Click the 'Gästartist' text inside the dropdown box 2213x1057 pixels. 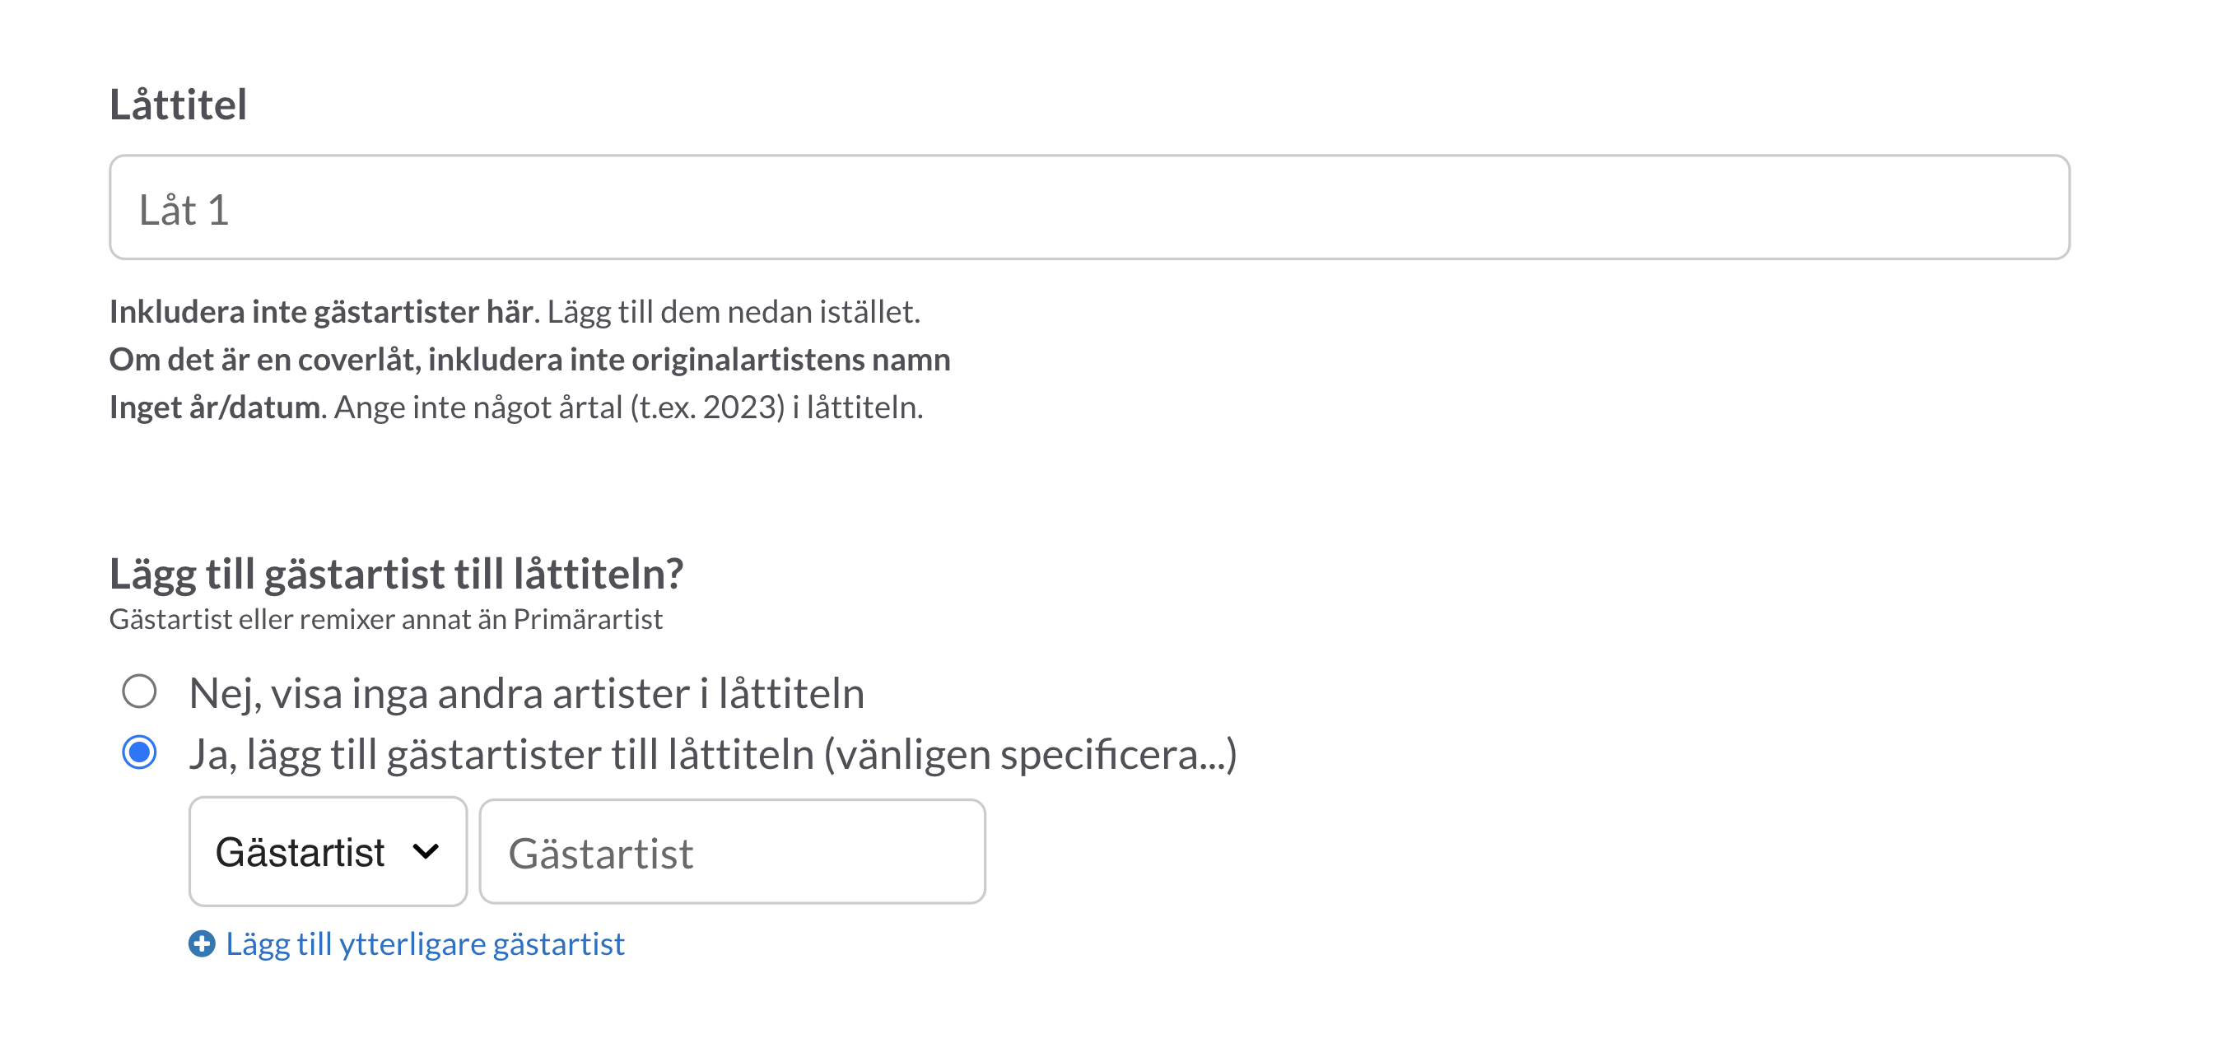(300, 853)
